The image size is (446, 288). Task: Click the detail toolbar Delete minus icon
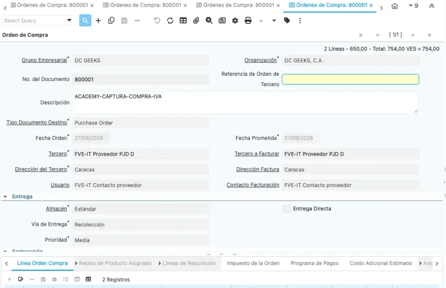coord(32,279)
